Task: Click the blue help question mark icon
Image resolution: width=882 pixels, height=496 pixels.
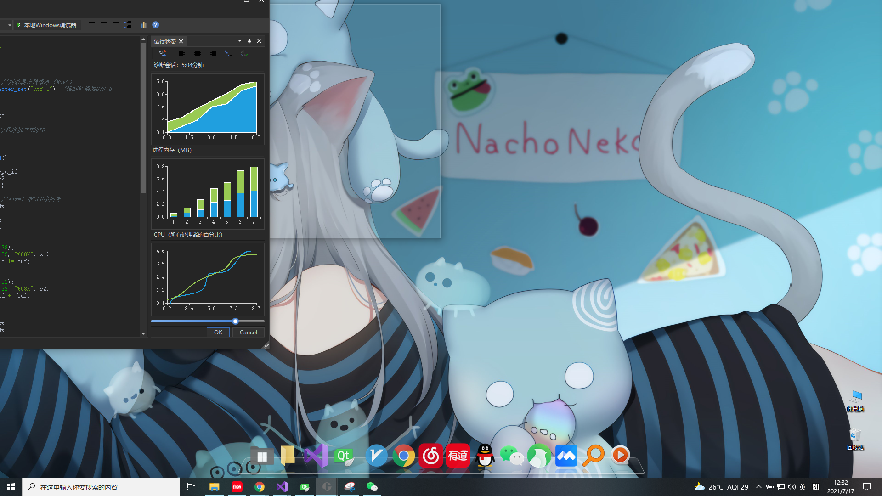Action: (x=155, y=25)
